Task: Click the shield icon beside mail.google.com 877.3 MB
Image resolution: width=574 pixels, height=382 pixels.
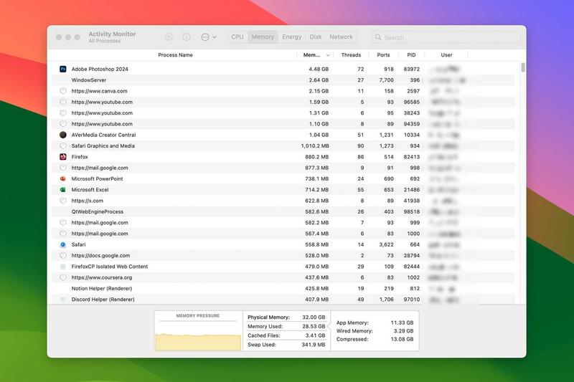Action: click(63, 168)
